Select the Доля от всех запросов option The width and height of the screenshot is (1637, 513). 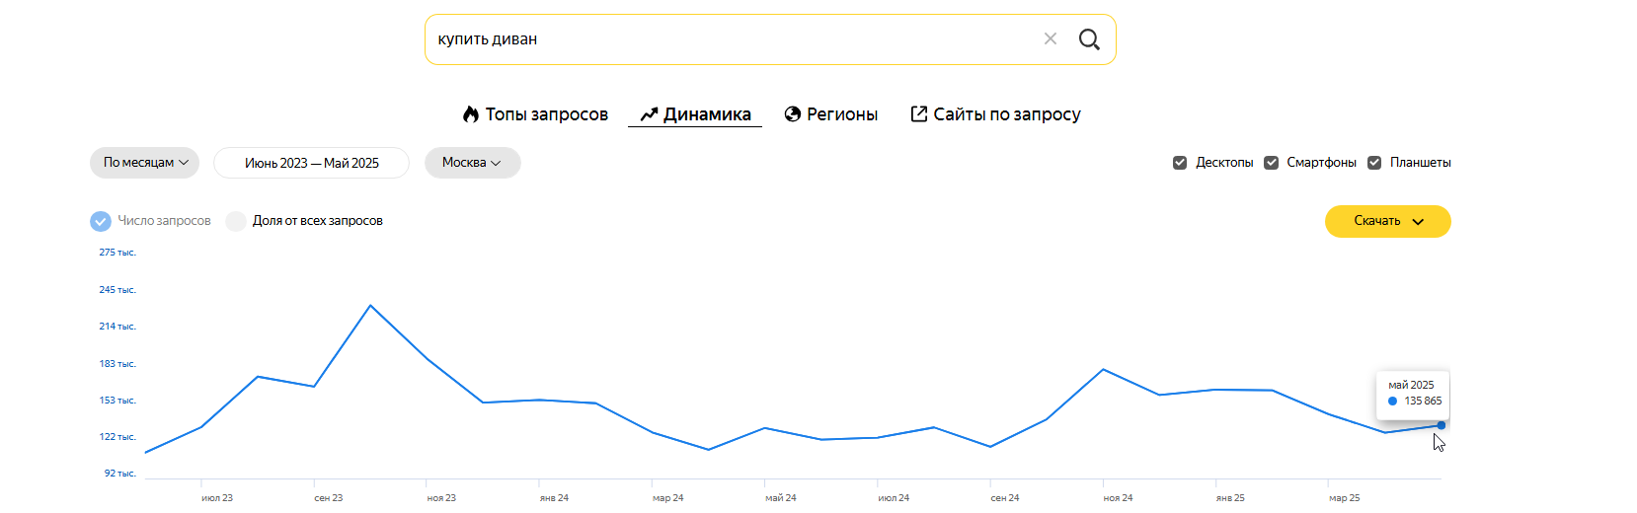[236, 221]
